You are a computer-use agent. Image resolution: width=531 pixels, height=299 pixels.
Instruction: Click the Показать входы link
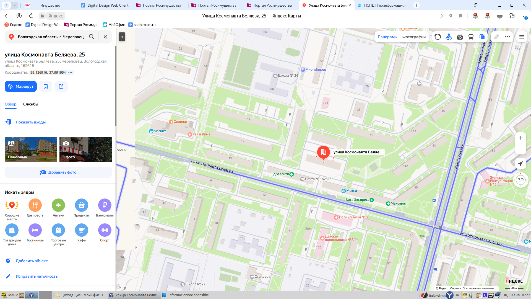click(30, 122)
